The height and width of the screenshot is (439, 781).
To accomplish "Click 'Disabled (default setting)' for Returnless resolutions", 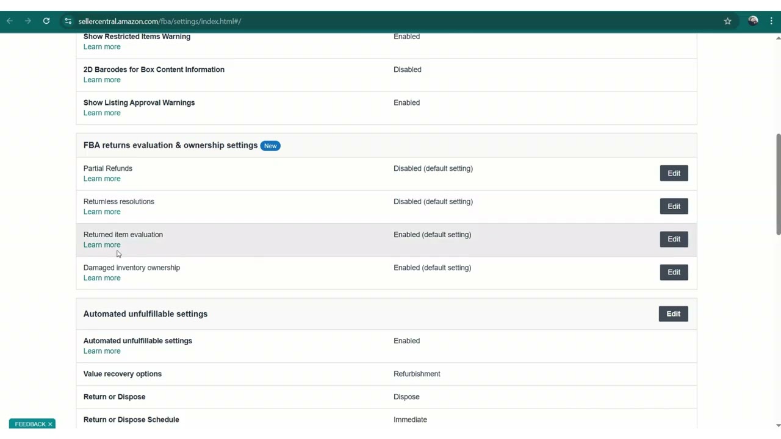I will tap(433, 201).
